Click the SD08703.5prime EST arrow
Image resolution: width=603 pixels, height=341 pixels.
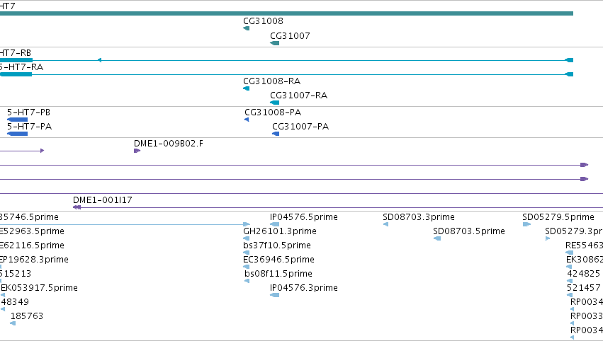tap(437, 238)
